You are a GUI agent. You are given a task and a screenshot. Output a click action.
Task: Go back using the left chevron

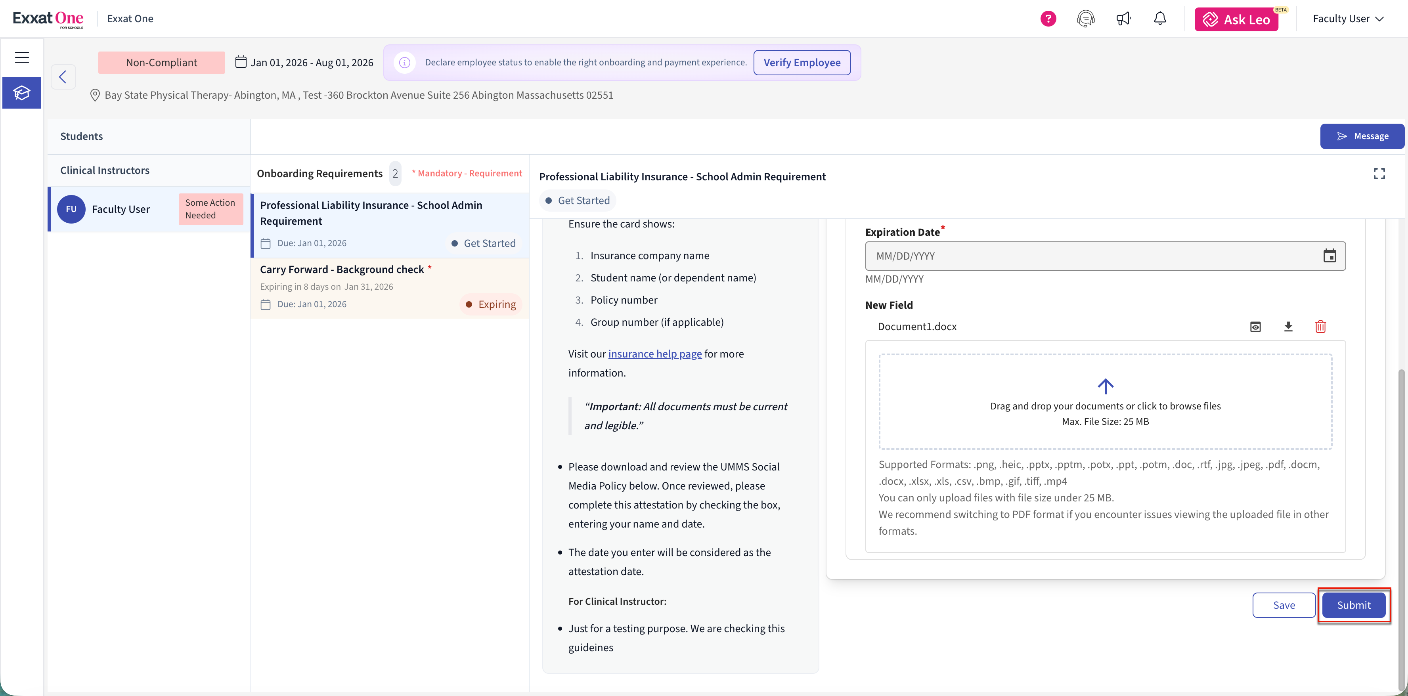point(63,76)
